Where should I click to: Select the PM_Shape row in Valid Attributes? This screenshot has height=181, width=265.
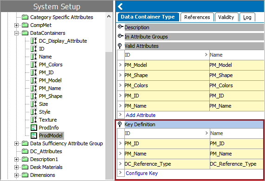(x=190, y=75)
